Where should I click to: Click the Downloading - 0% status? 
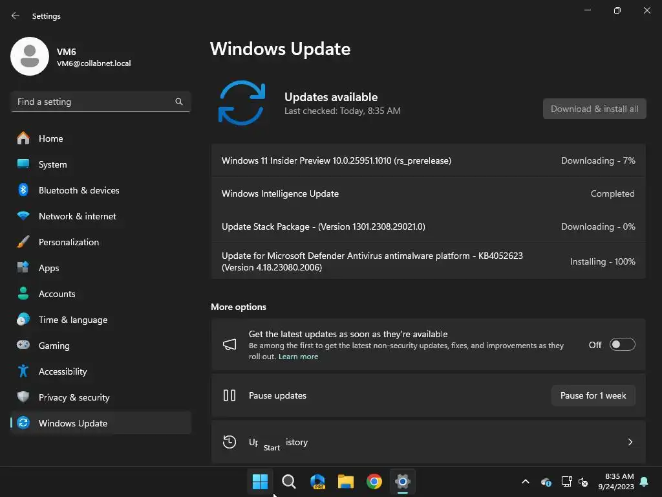[598, 226]
